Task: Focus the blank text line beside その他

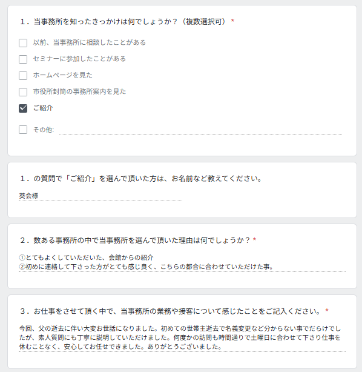Action: click(200, 130)
